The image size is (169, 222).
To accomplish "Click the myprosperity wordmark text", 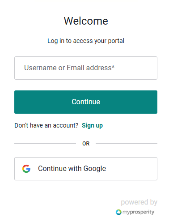I will click(138, 212).
